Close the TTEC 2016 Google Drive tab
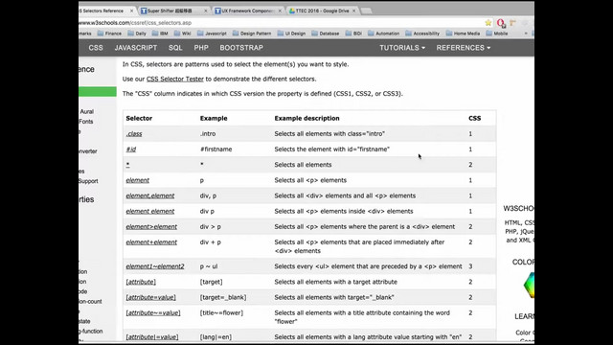The height and width of the screenshot is (345, 613). point(353,11)
